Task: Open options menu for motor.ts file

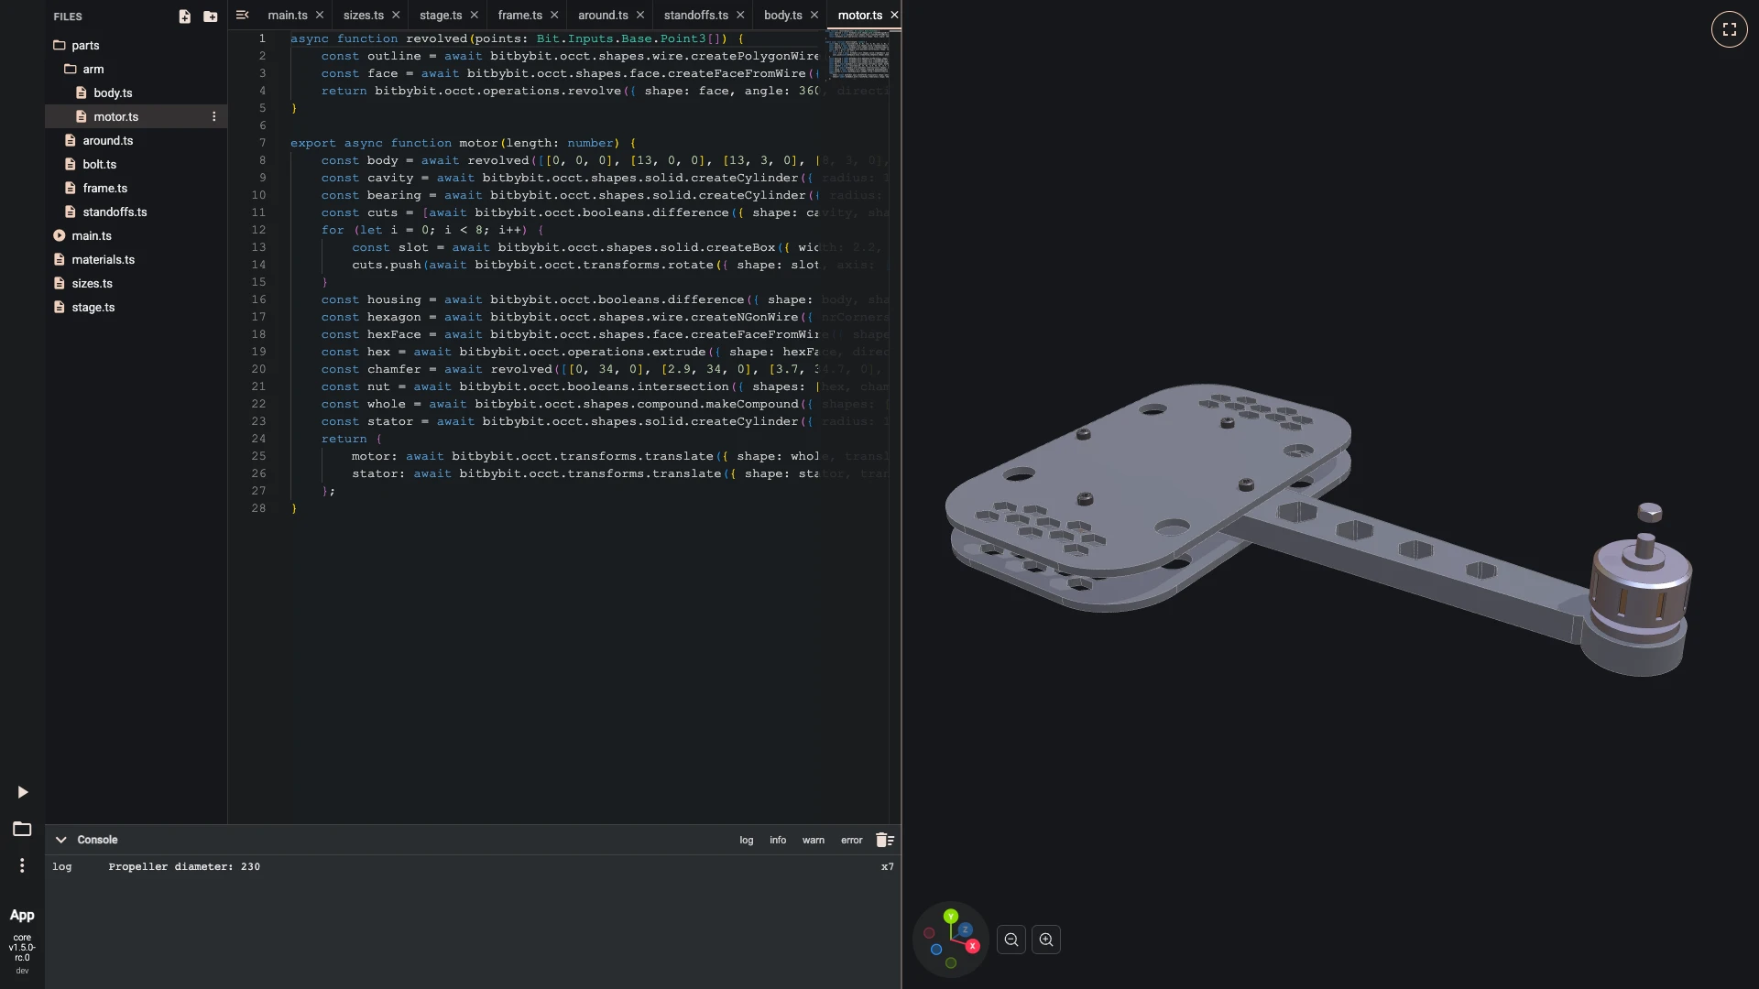Action: (214, 116)
